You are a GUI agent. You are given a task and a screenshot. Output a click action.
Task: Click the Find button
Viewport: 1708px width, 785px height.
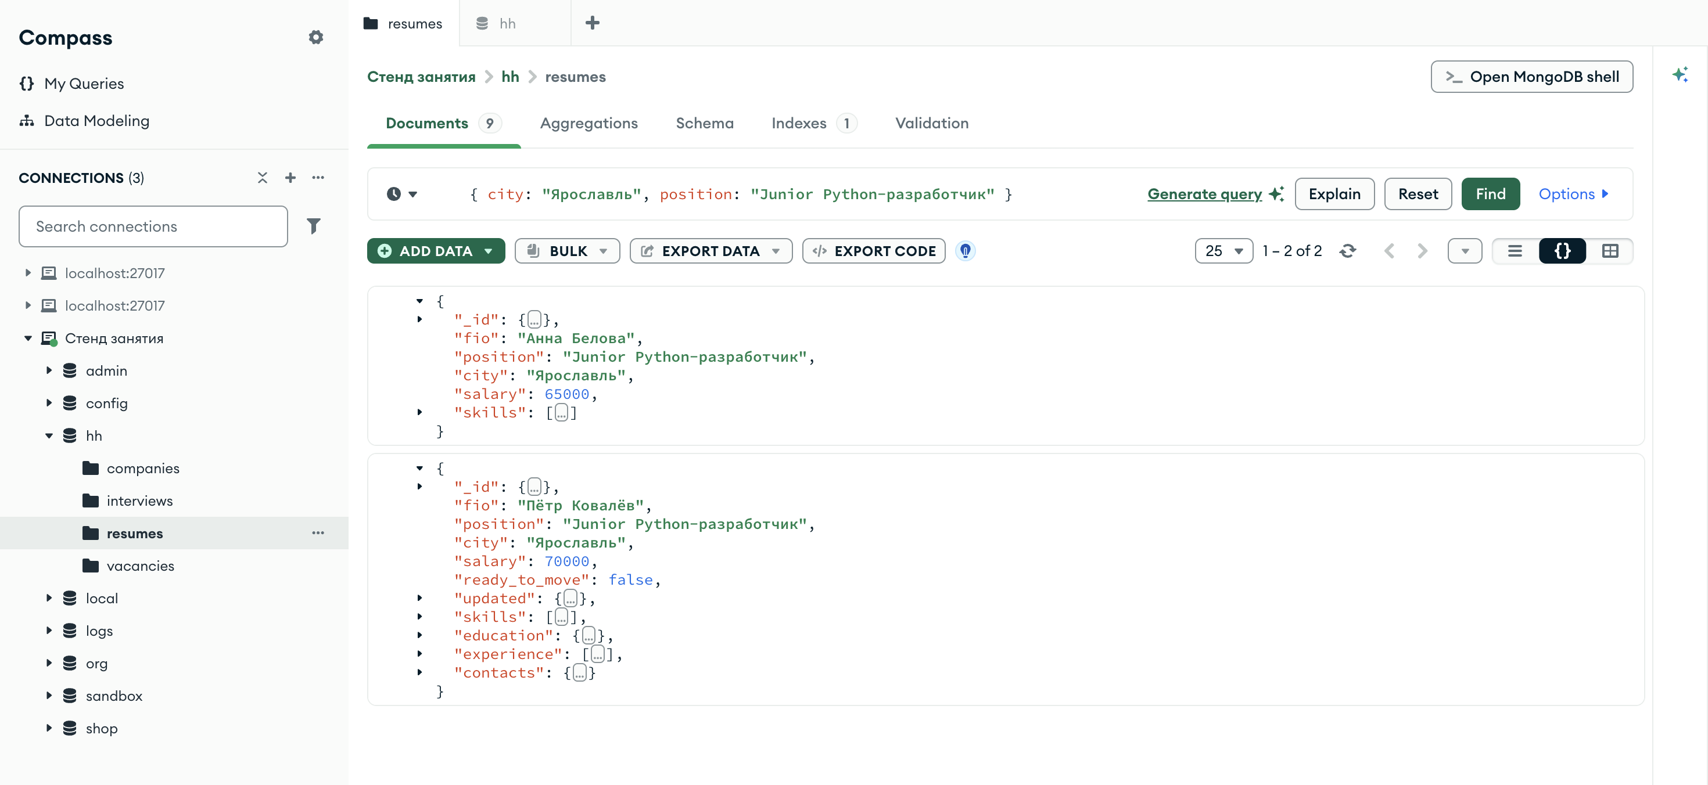point(1491,194)
